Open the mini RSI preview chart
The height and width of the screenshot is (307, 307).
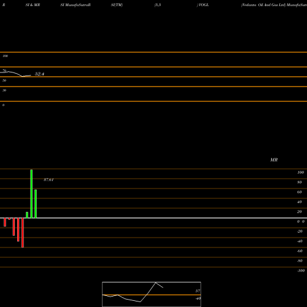point(152,294)
